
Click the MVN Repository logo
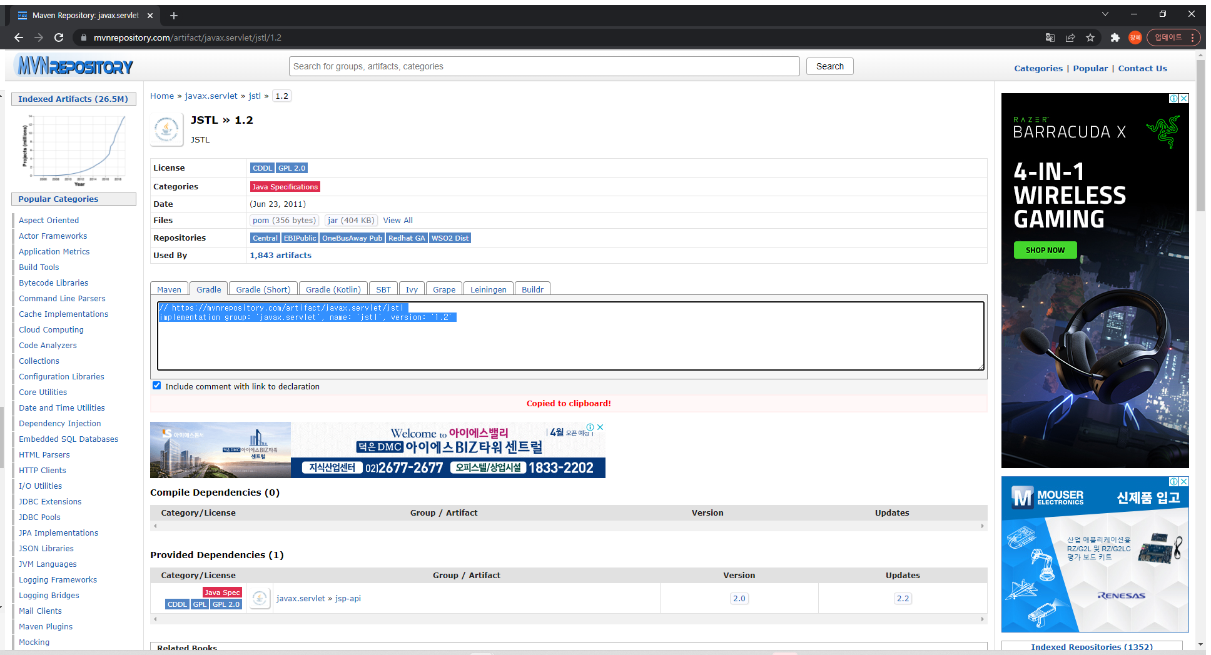click(74, 66)
